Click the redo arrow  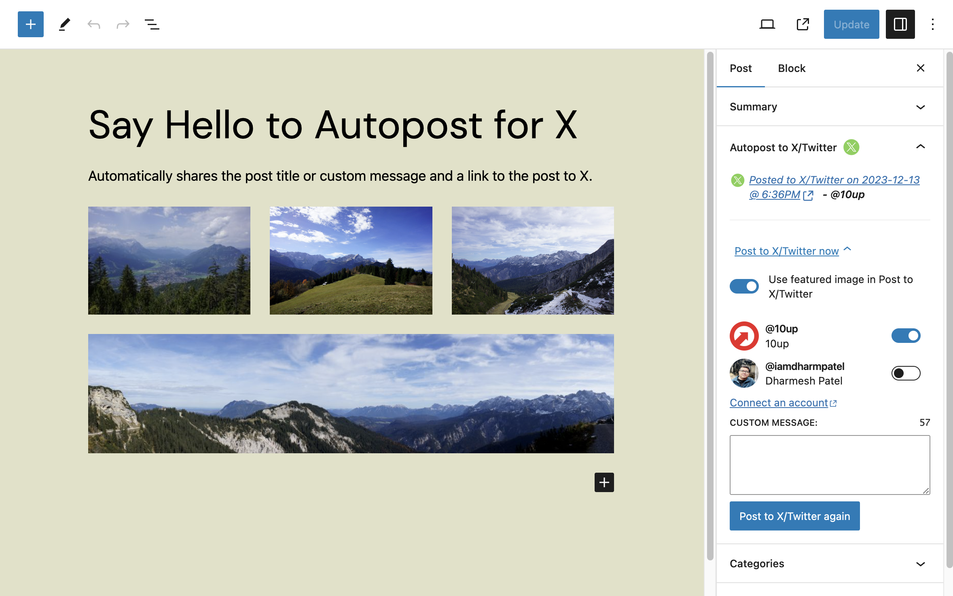[123, 24]
